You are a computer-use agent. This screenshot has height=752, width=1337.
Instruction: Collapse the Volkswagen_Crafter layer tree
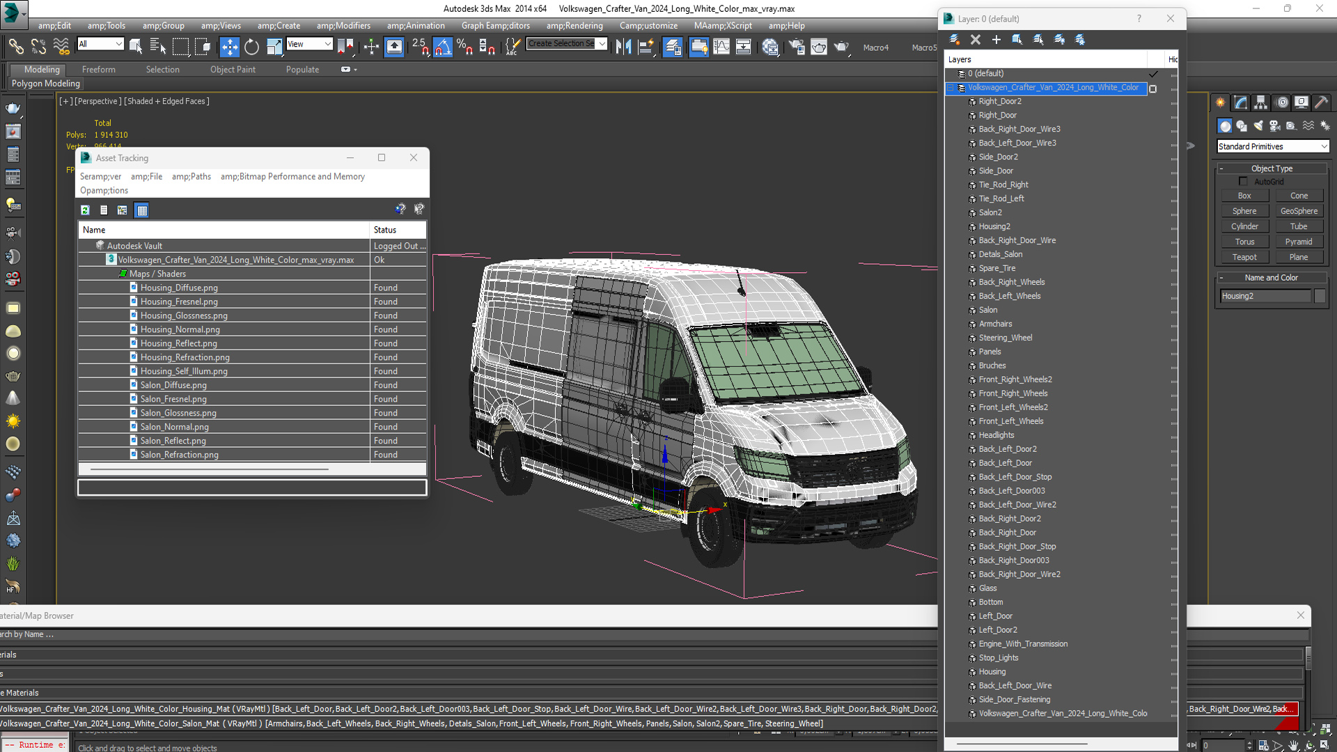pos(951,88)
